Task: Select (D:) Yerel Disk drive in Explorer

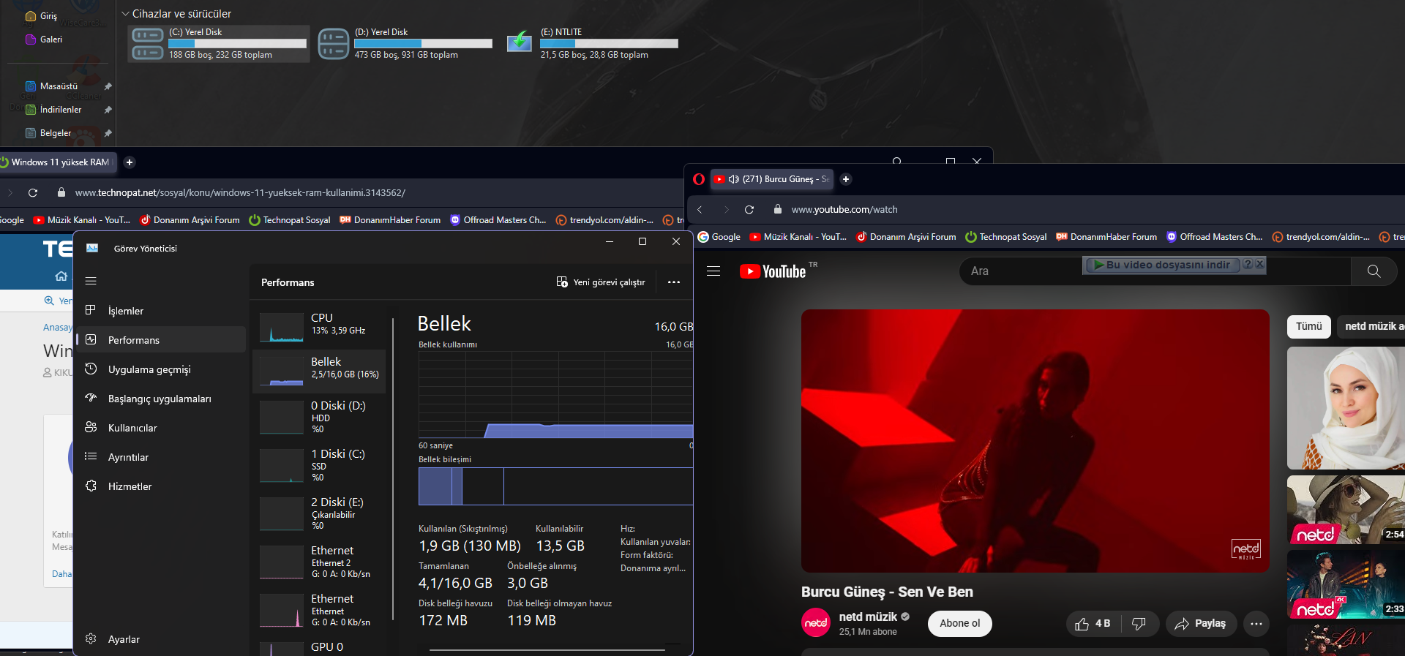Action: point(405,43)
